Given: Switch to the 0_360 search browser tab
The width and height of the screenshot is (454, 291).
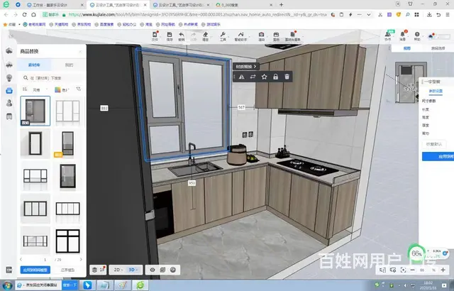Looking at the screenshot, I should 244,5.
